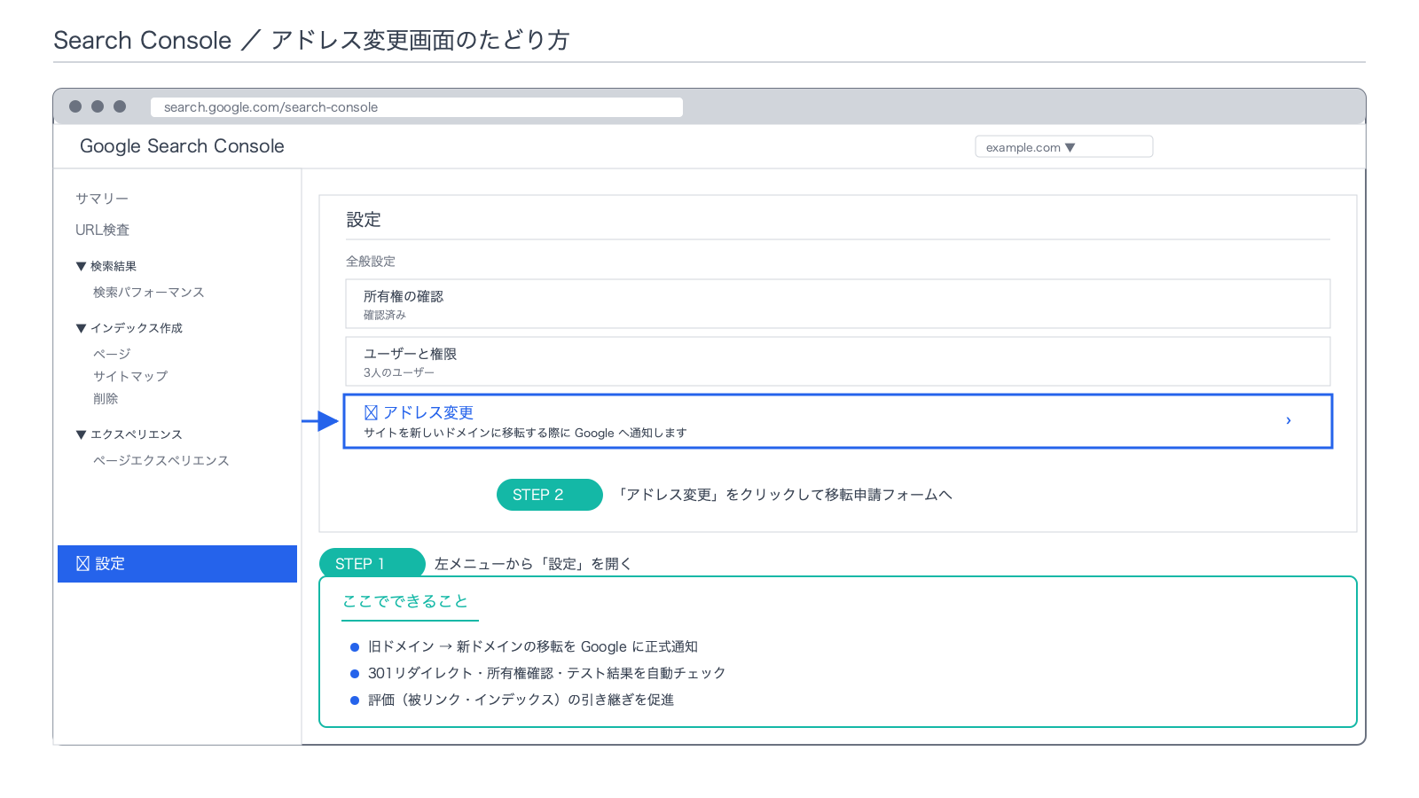This screenshot has height=798, width=1419.
Task: Click the 確認済み status text
Action: click(385, 315)
